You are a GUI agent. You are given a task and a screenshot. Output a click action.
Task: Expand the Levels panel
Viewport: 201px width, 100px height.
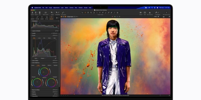click(31, 33)
